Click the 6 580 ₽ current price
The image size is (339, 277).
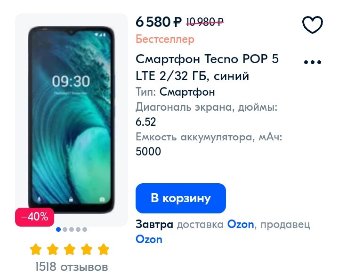159,22
